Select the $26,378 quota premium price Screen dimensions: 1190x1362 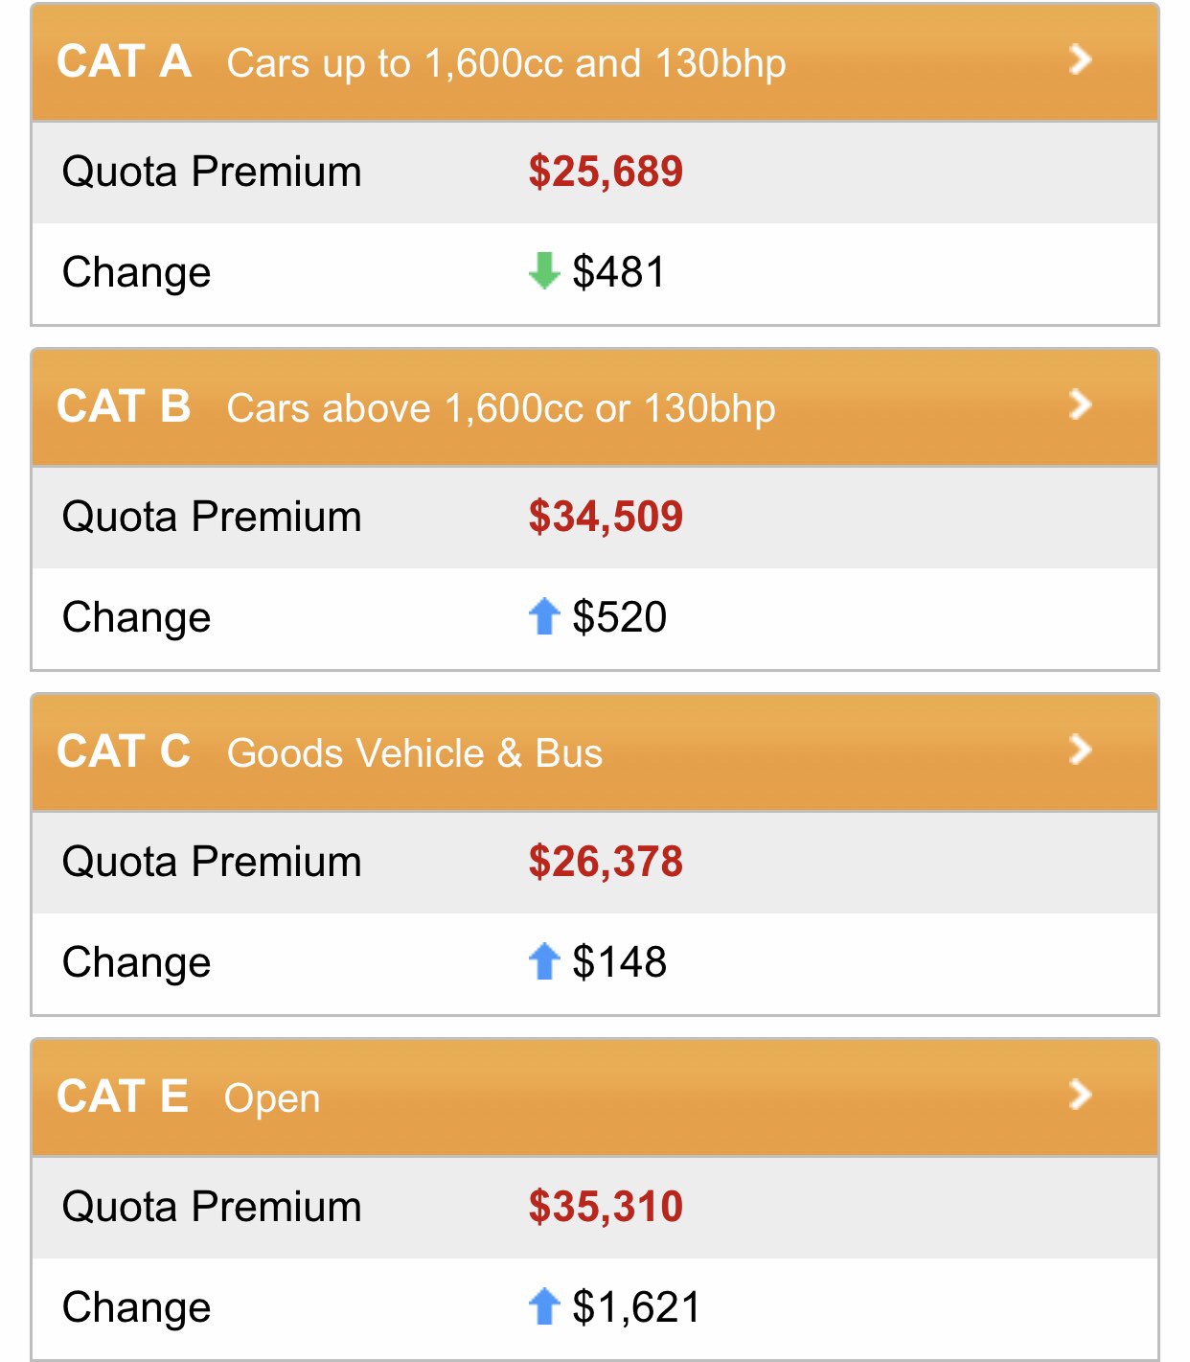606,862
